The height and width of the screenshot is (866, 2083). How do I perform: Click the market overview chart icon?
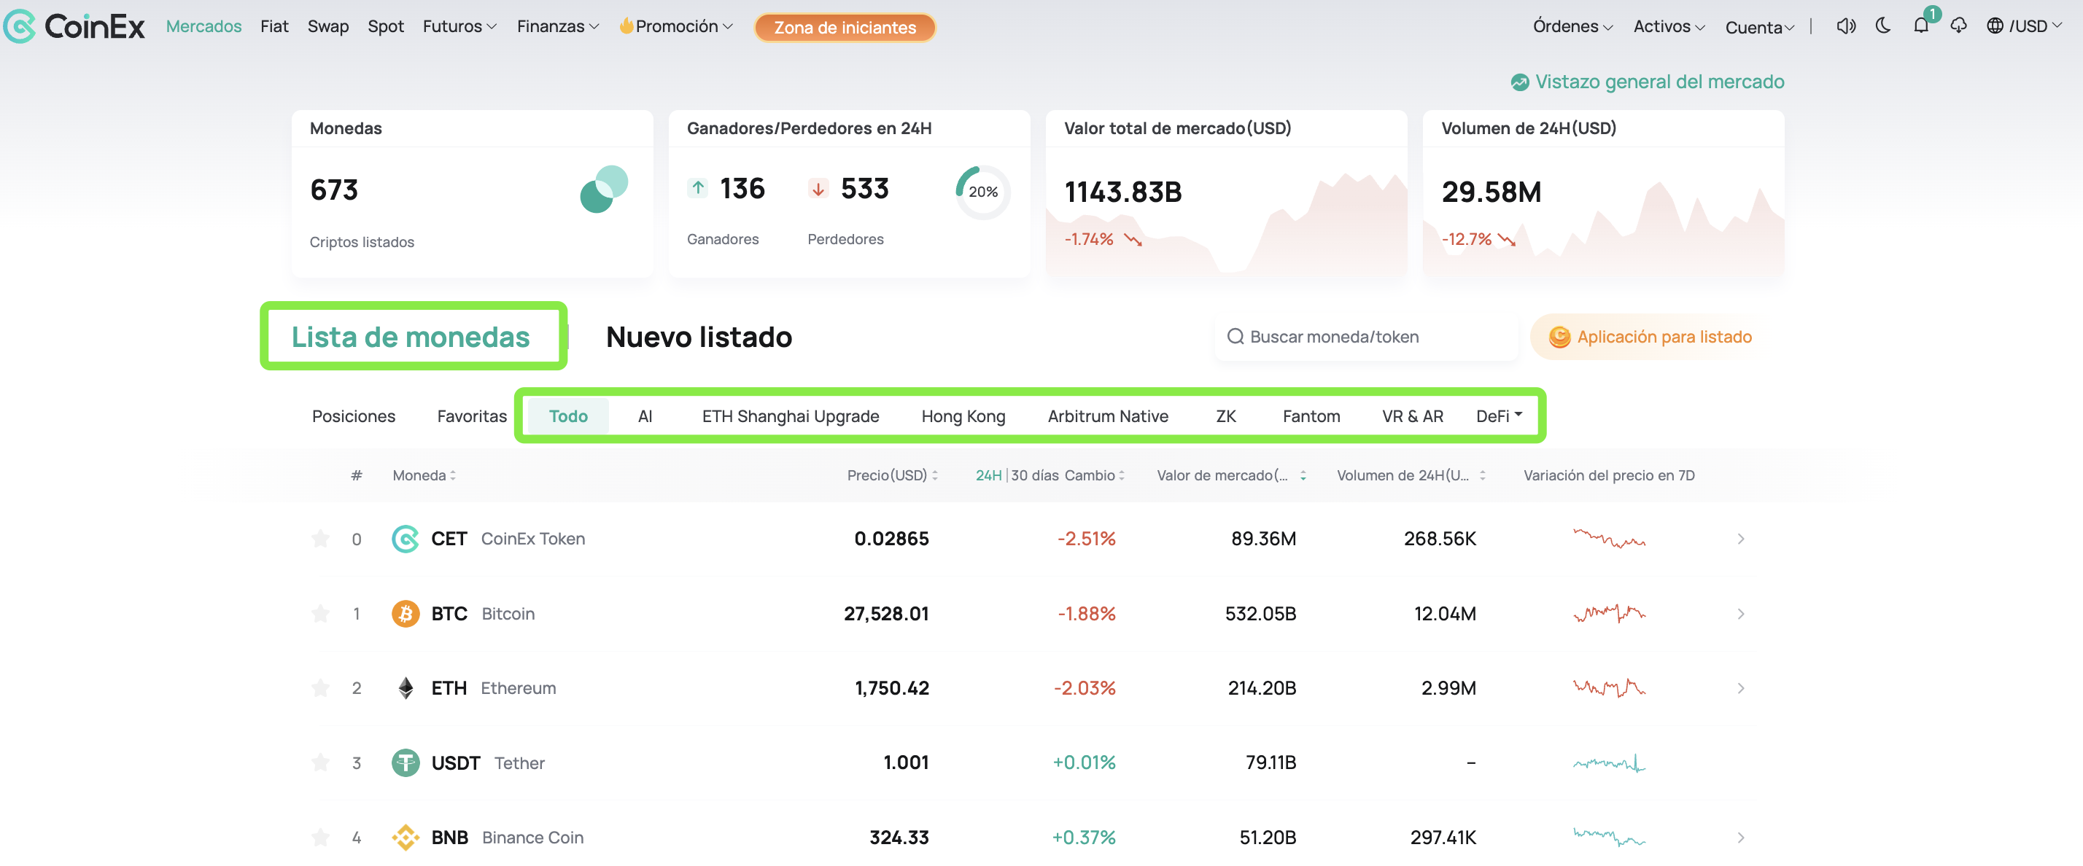coord(1519,82)
